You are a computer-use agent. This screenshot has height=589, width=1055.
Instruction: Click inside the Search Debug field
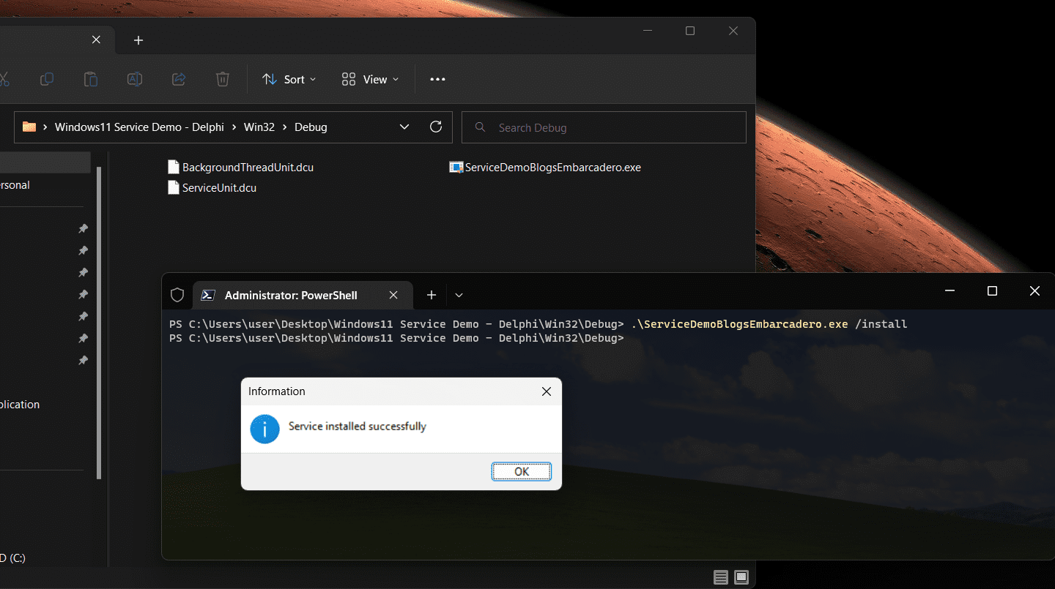coord(604,127)
